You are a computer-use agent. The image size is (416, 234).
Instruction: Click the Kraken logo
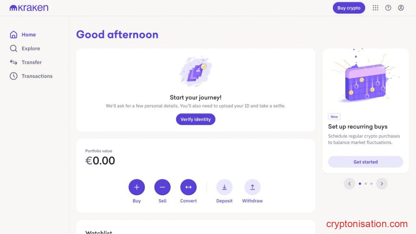[x=29, y=8]
